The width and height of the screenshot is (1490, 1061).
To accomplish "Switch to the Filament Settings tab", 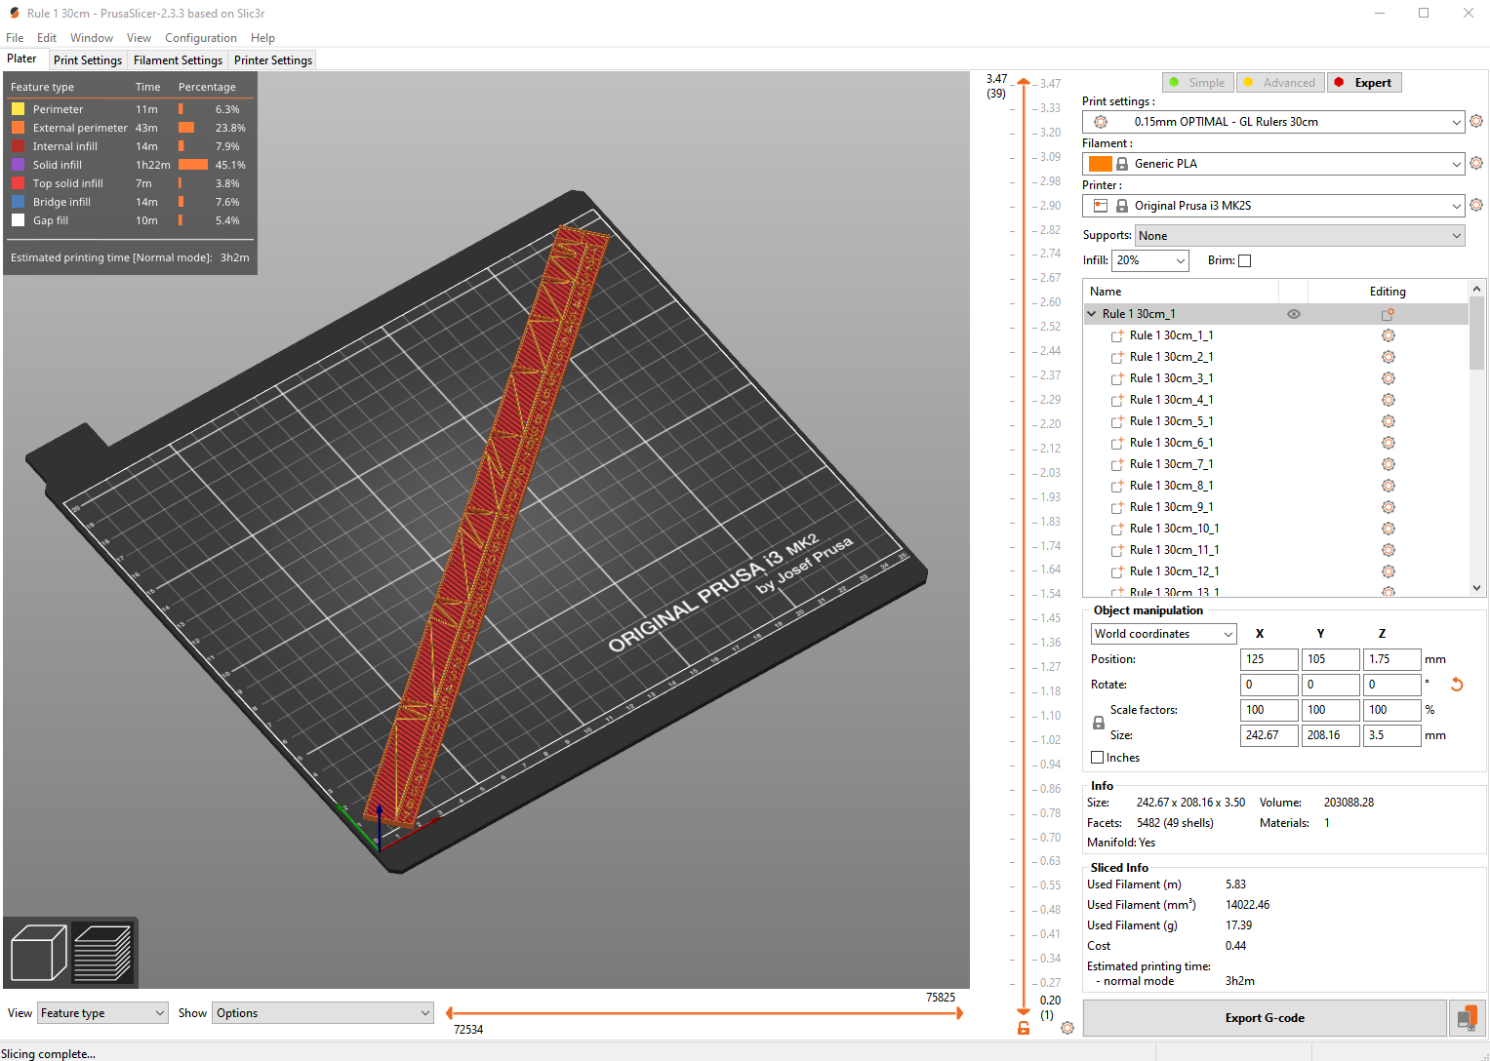I will [x=178, y=60].
